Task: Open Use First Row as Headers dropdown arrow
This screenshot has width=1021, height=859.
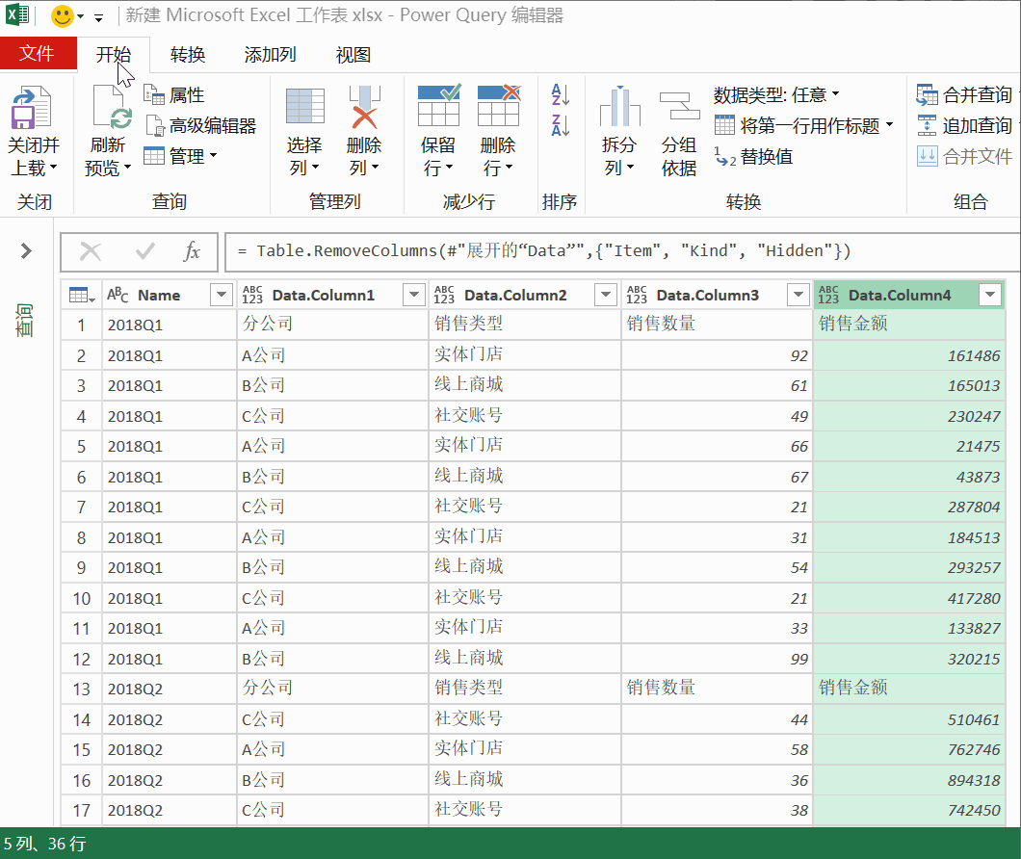Action: point(889,125)
